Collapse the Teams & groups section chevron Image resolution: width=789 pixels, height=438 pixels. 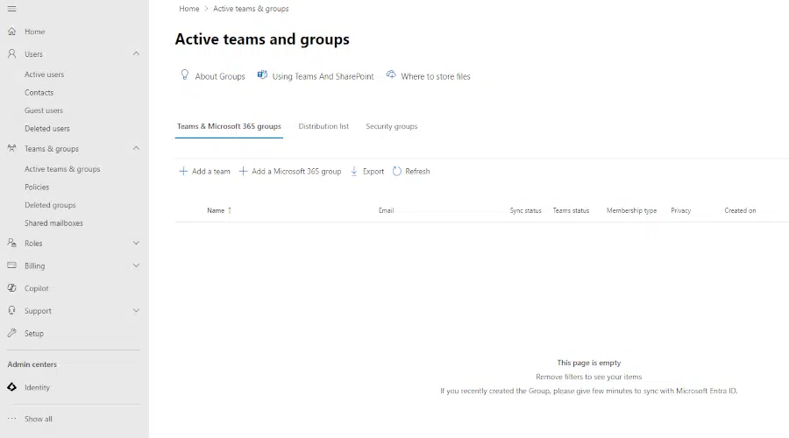coord(136,149)
